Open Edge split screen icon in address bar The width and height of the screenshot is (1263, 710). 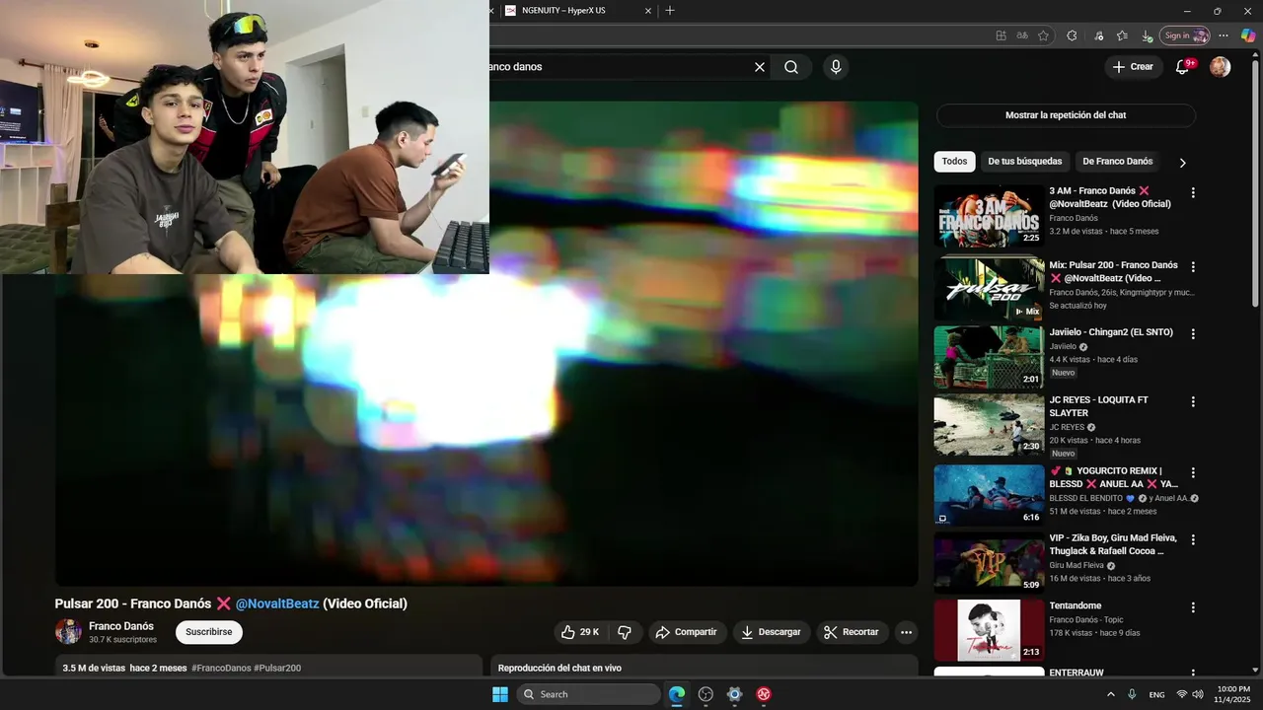tap(1001, 35)
